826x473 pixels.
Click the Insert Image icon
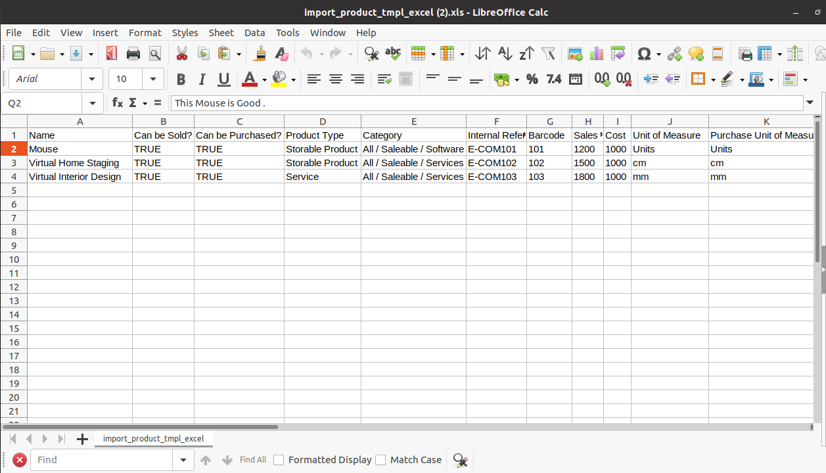pyautogui.click(x=576, y=54)
